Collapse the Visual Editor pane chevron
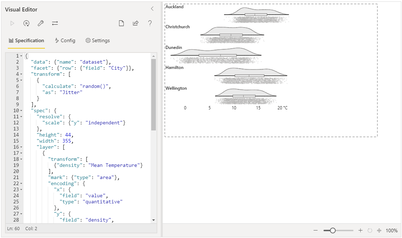 152,9
